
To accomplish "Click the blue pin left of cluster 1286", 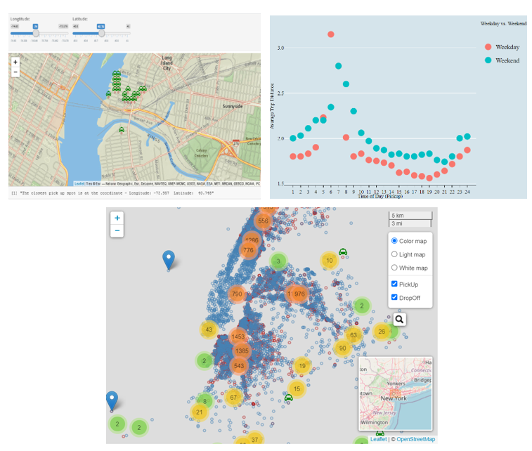I will click(x=168, y=259).
